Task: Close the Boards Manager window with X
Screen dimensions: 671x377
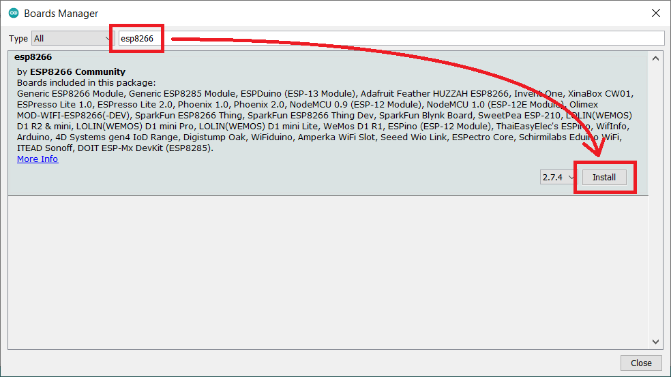Action: [655, 13]
